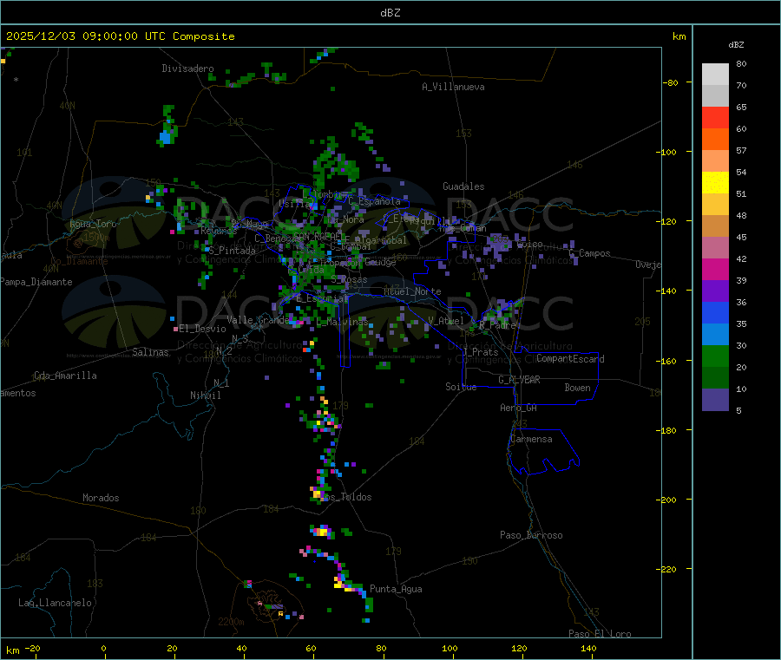Click the Morados map label
Image resolution: width=781 pixels, height=660 pixels.
101,498
